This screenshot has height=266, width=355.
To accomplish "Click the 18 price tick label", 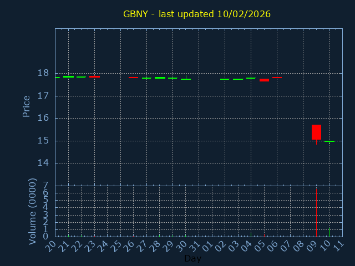I will point(43,73).
